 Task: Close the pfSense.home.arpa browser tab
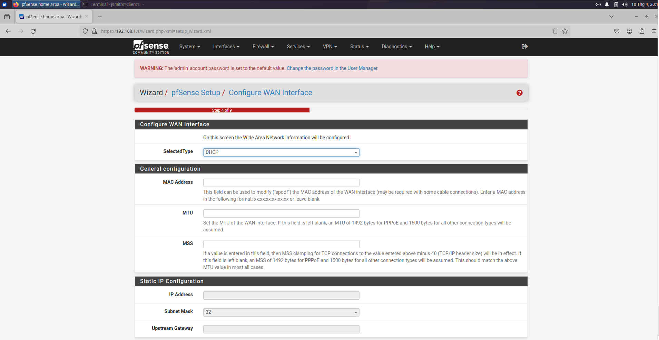click(87, 17)
